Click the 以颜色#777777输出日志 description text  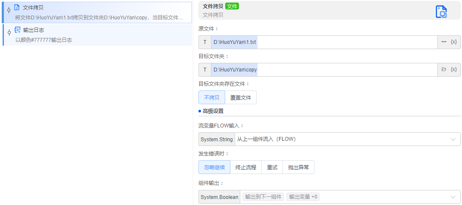click(44, 40)
